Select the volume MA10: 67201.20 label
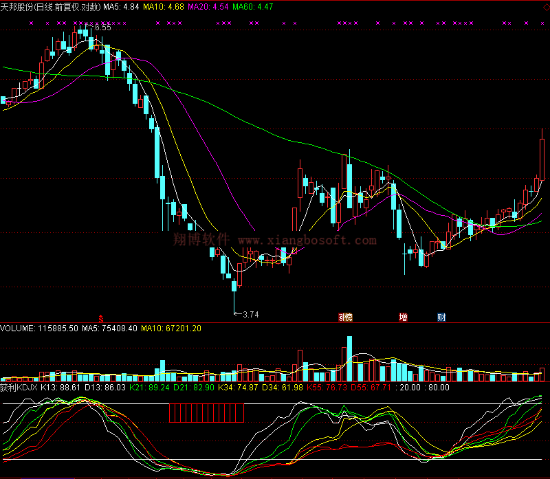Image resolution: width=550 pixels, height=479 pixels. click(171, 328)
